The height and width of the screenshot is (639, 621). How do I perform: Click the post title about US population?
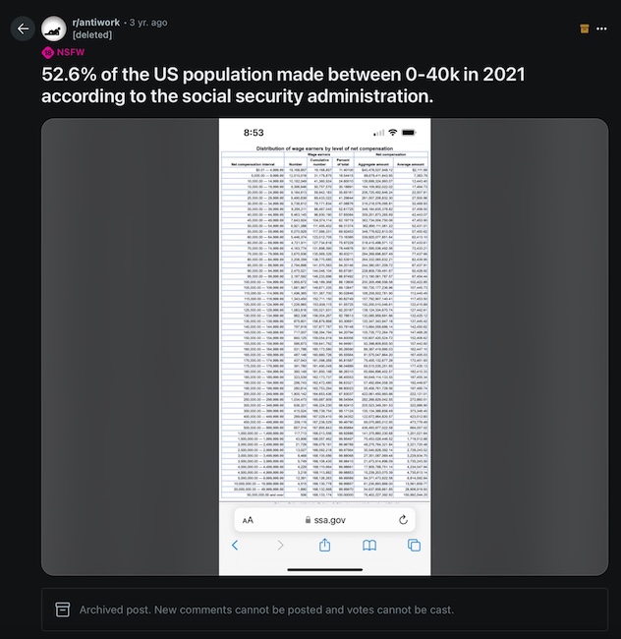236,85
